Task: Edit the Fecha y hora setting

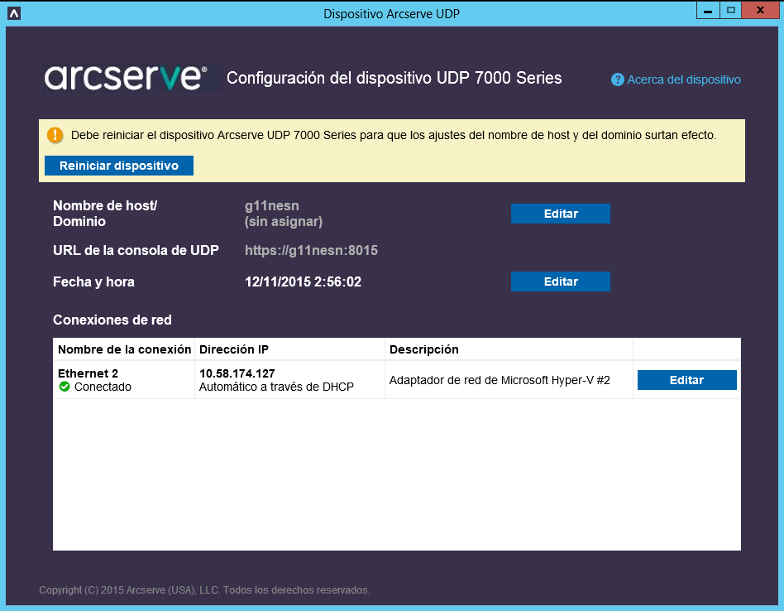Action: [561, 281]
